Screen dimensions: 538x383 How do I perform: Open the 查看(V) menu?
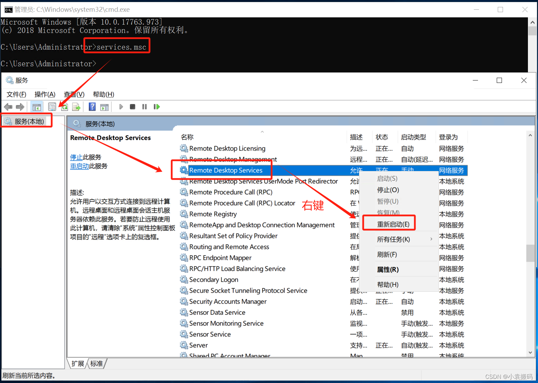point(74,94)
